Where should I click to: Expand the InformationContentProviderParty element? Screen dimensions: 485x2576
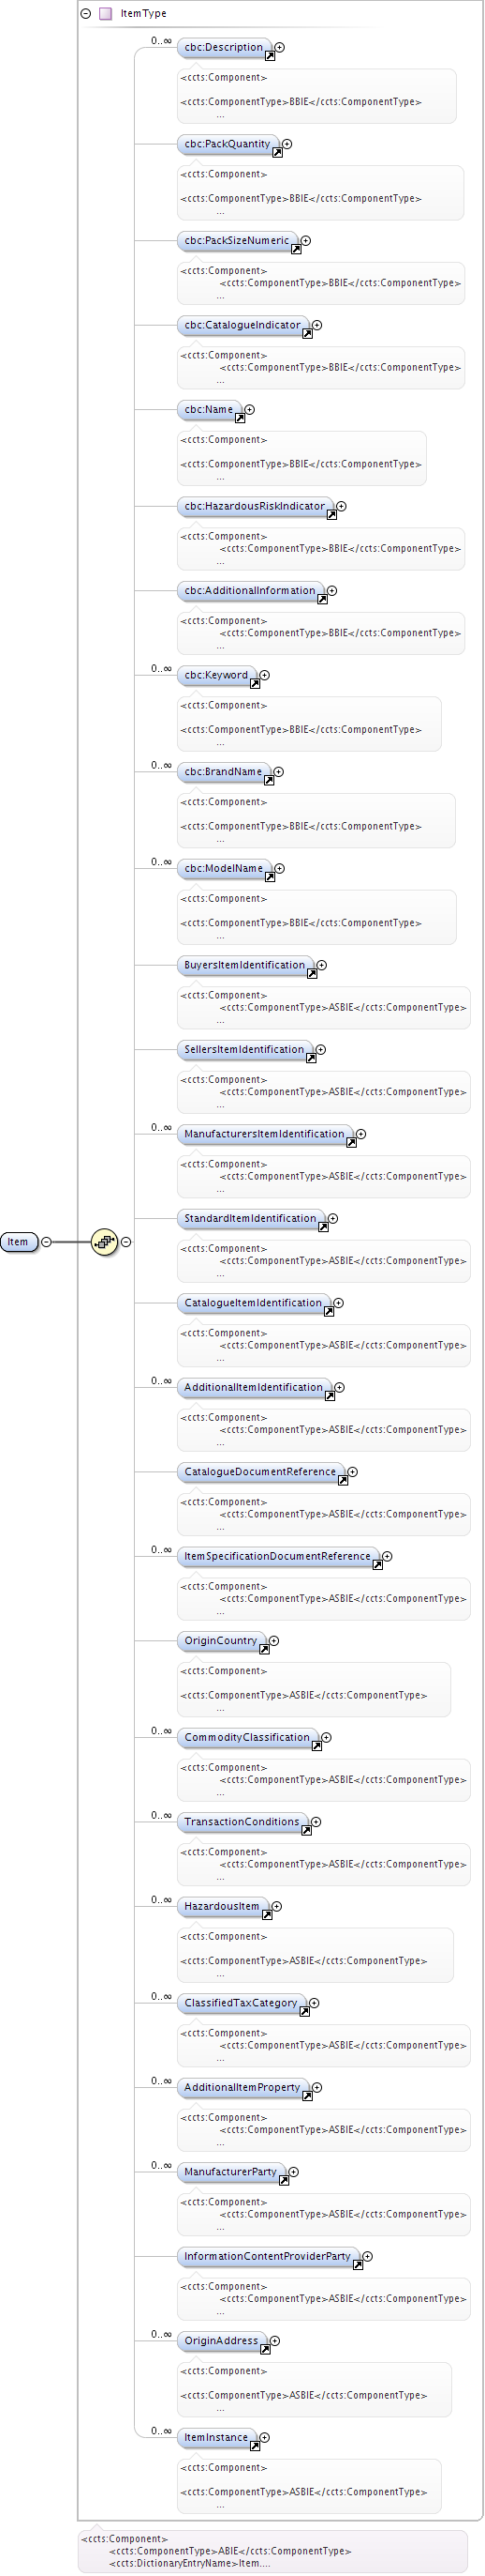point(368,2256)
